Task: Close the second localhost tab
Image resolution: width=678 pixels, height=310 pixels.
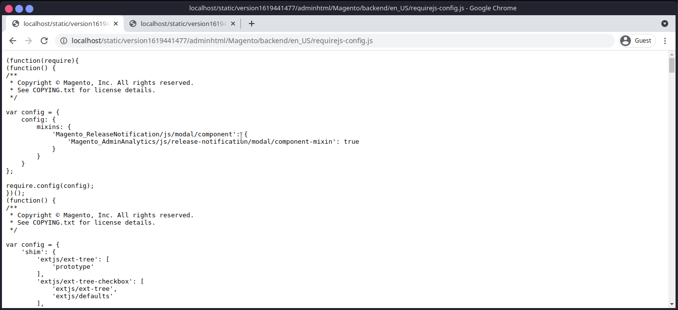Action: point(233,23)
